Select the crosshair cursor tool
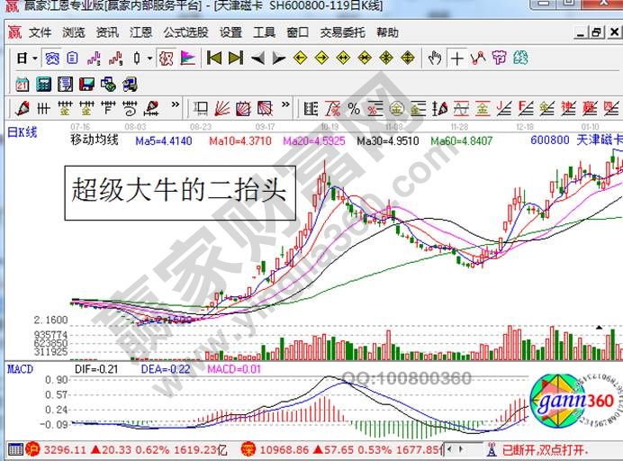Screen dimensions: 623x461 click(x=457, y=59)
